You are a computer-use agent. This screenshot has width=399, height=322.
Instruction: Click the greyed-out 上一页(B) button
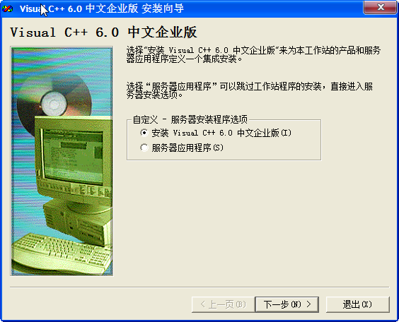pyautogui.click(x=223, y=304)
